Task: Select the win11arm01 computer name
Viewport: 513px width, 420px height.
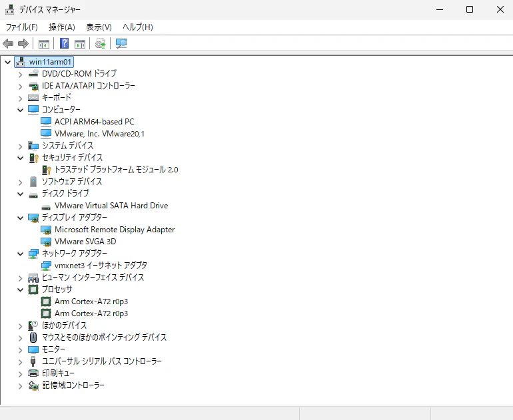Action: coord(50,62)
